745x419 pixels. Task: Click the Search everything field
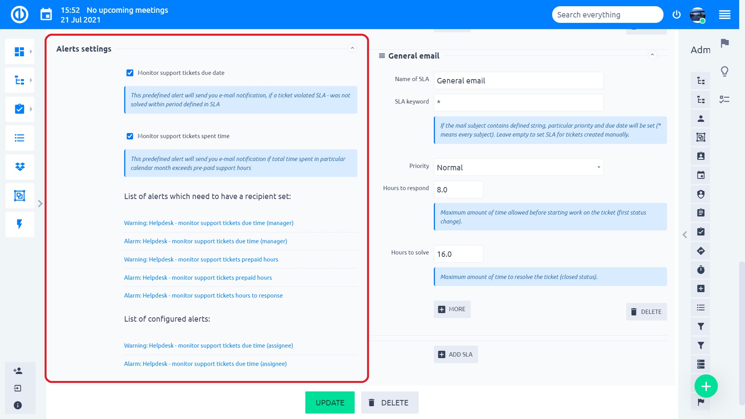click(607, 15)
